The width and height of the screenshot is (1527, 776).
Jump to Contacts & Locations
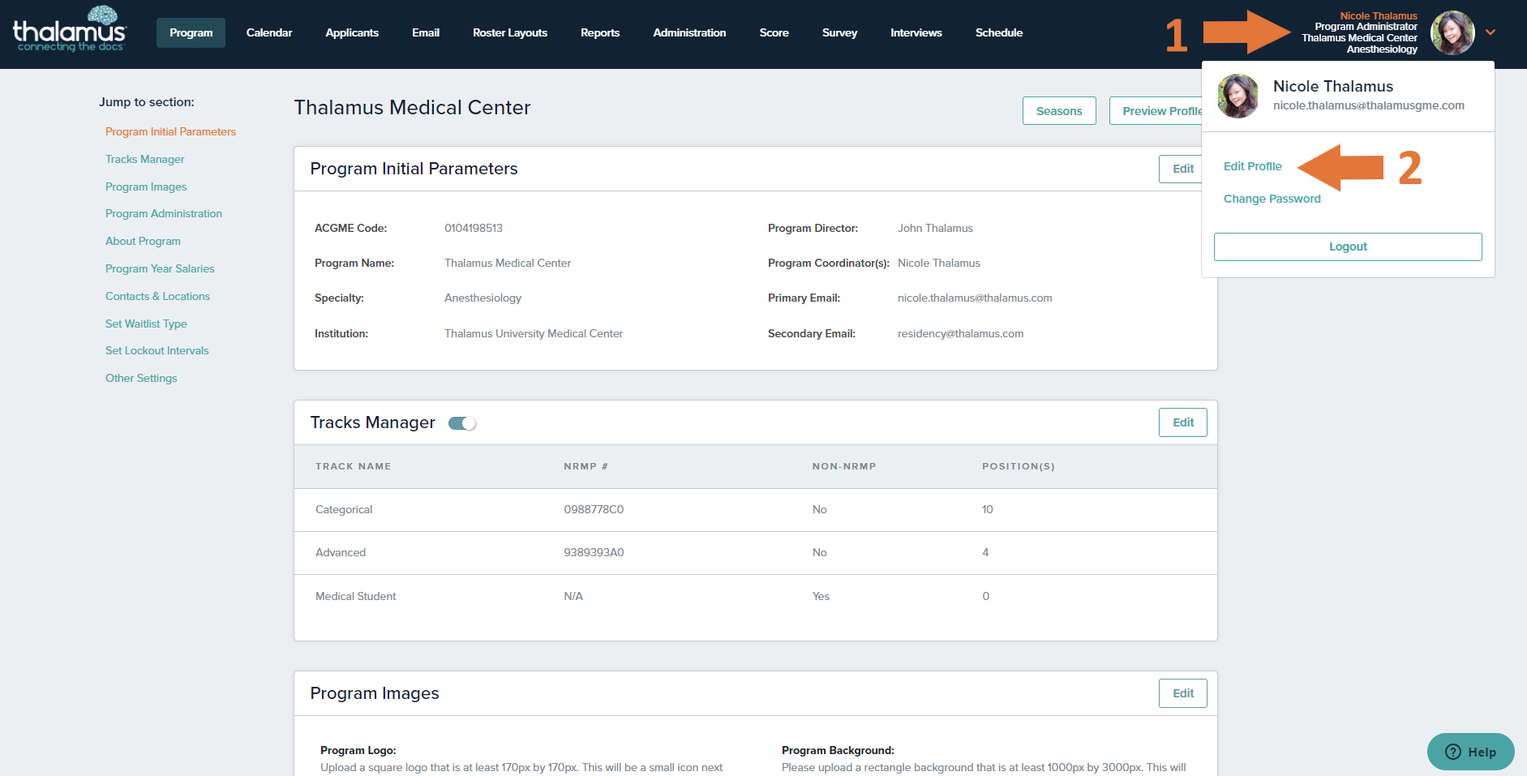coord(157,296)
